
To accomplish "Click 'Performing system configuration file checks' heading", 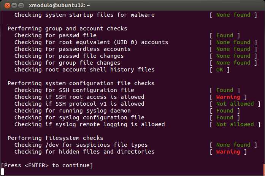I will [81, 84].
